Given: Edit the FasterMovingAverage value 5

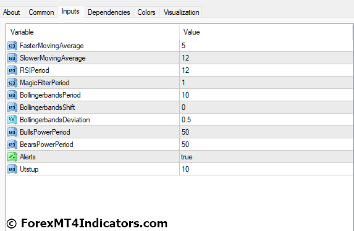Looking at the screenshot, I should 266,46.
